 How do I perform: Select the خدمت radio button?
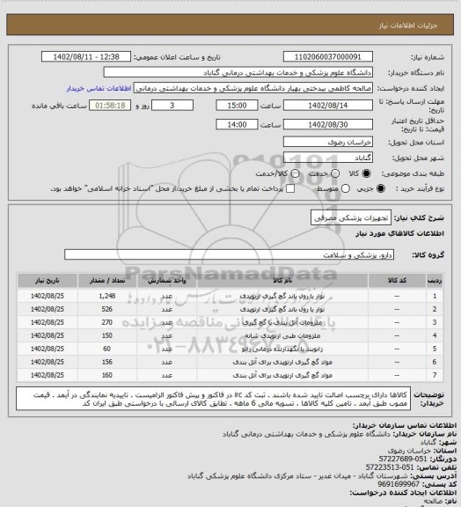[x=335, y=173]
